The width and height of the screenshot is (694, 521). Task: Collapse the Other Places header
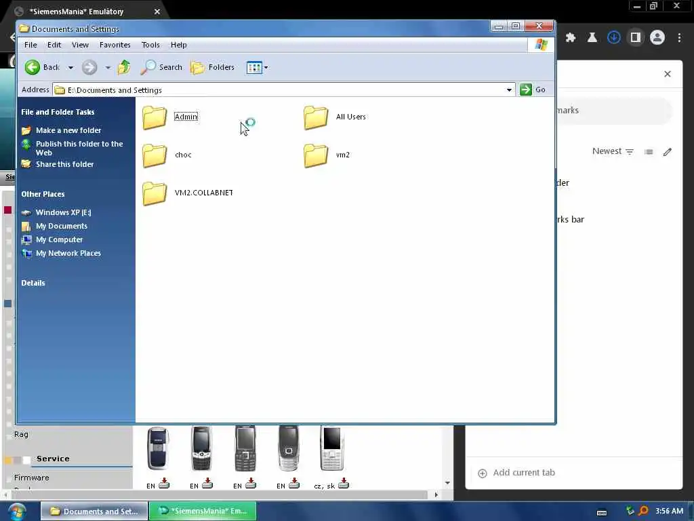coord(43,194)
